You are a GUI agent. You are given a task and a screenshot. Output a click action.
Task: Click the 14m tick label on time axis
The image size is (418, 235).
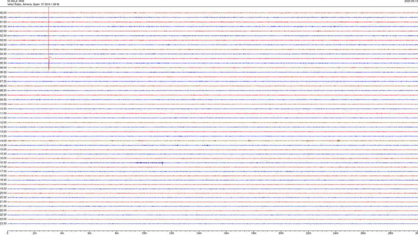(x=199, y=233)
